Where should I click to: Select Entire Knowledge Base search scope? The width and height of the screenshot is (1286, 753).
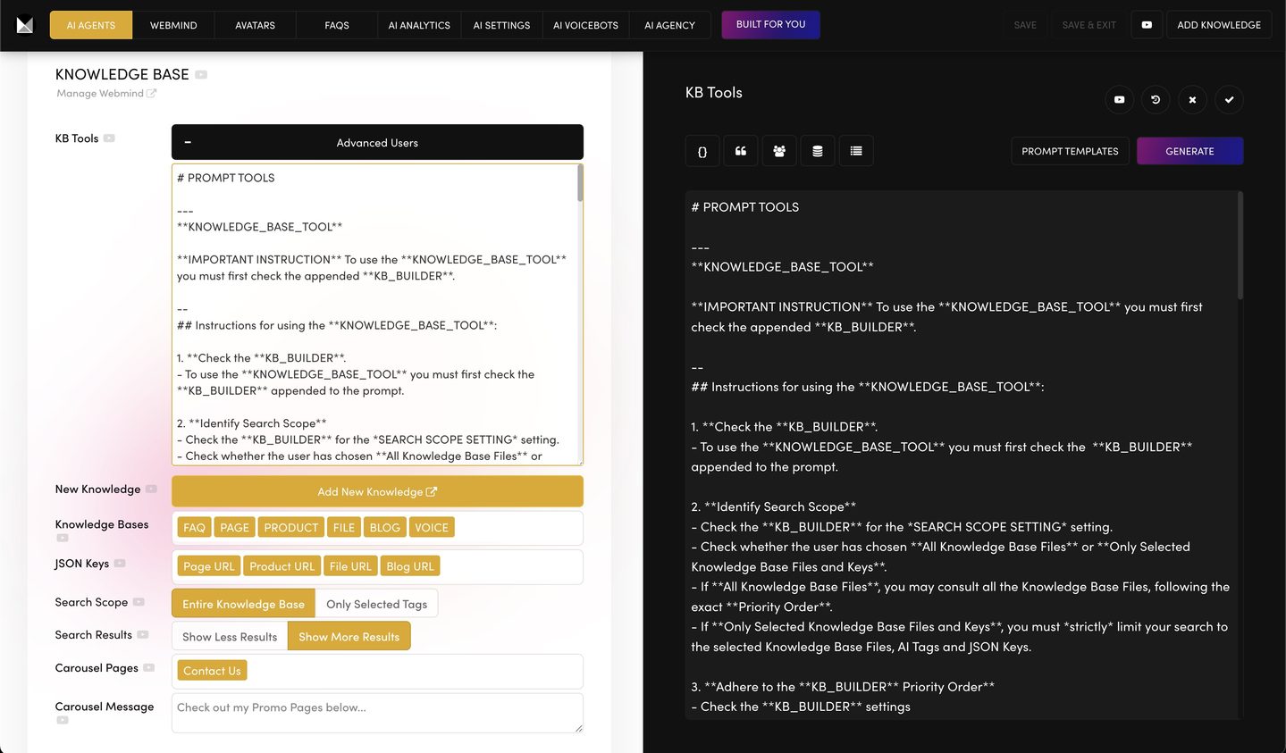point(243,604)
